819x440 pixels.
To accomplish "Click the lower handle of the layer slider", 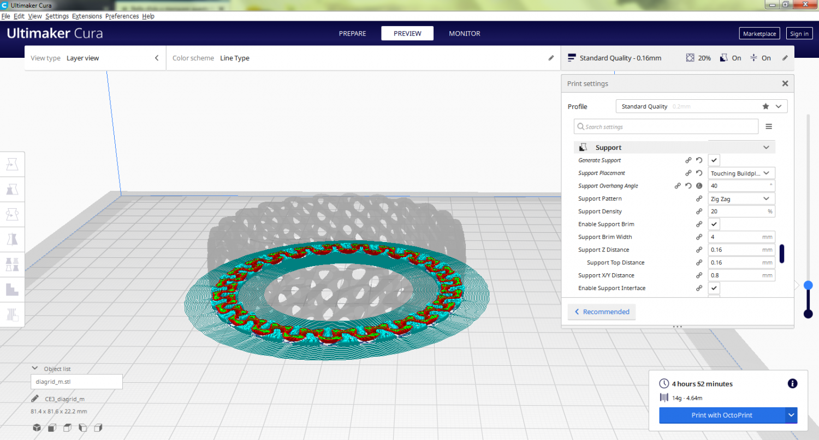I will [808, 314].
